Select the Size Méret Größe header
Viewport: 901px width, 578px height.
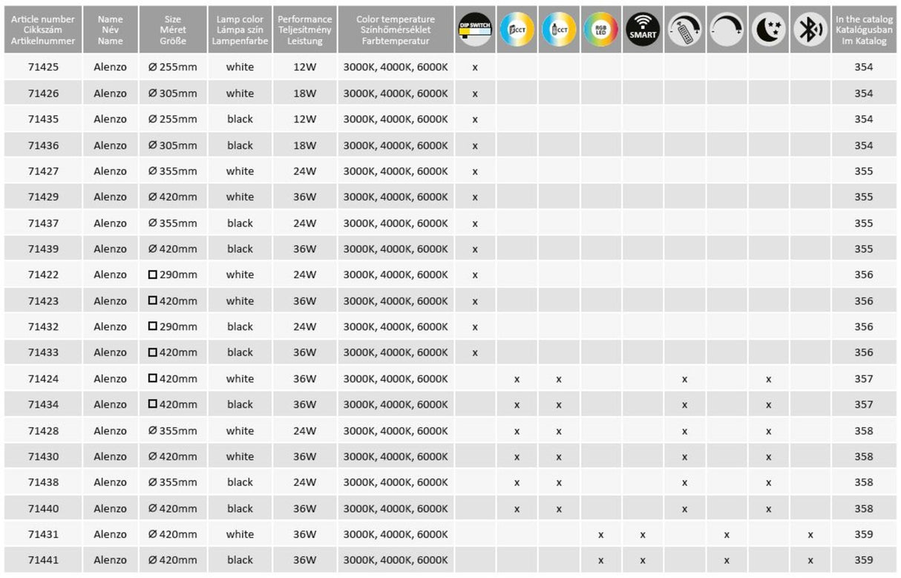coord(173,30)
